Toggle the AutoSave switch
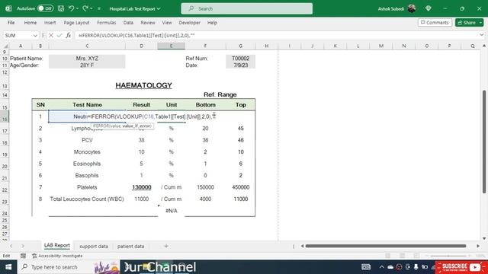Viewport: 488px width, 274px height. coord(45,8)
